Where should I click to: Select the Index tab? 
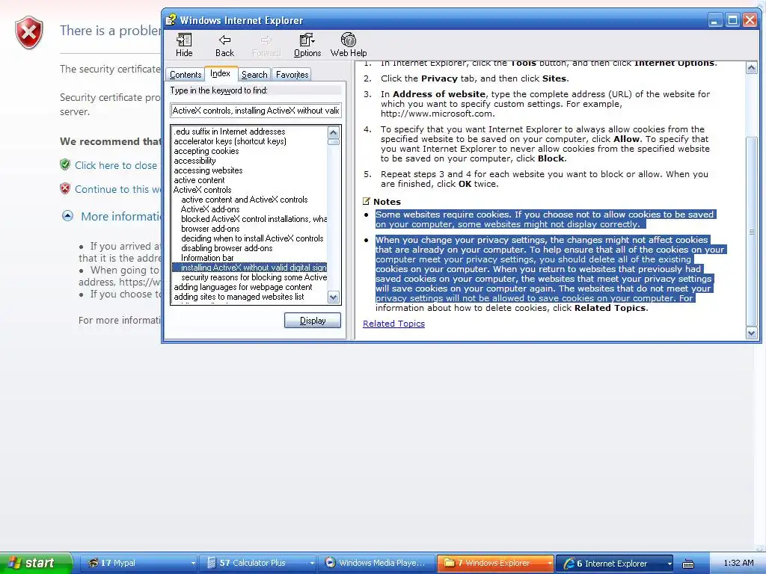click(221, 73)
